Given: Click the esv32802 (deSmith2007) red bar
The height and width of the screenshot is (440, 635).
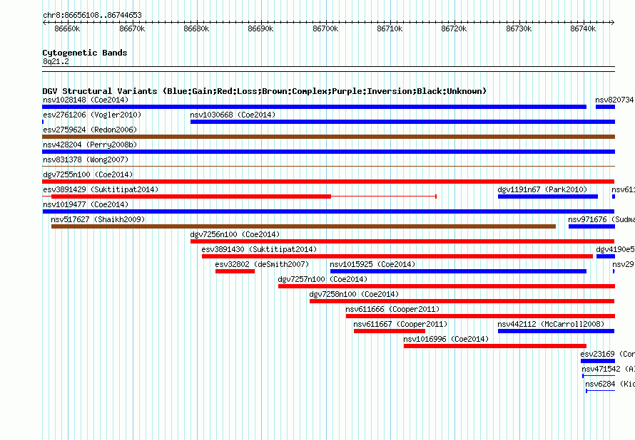Looking at the screenshot, I should click(x=235, y=271).
